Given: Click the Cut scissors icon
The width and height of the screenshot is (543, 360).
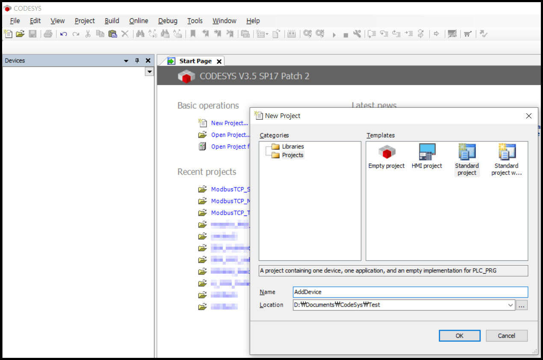Looking at the screenshot, I should coord(88,34).
